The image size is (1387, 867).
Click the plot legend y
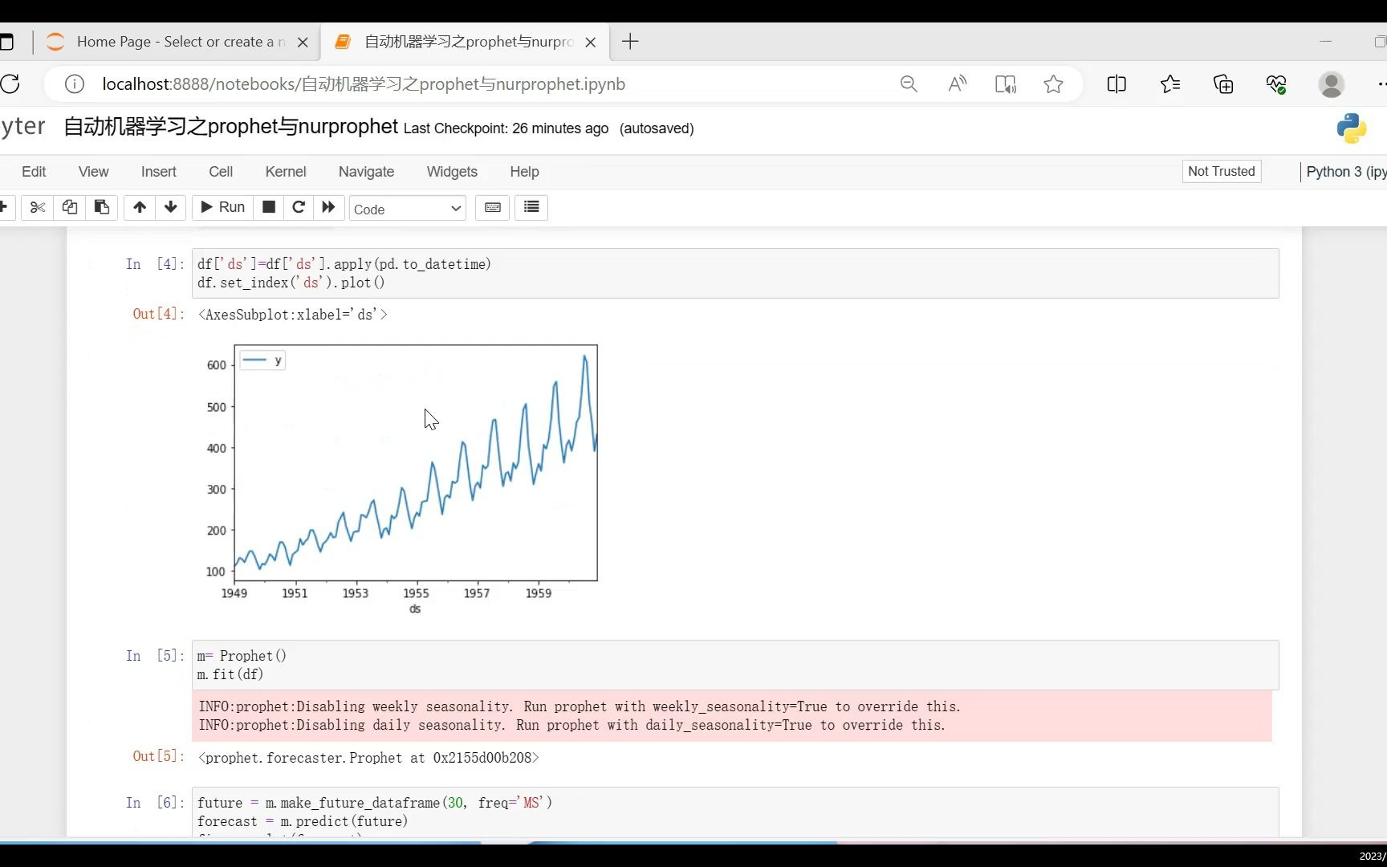coord(262,360)
